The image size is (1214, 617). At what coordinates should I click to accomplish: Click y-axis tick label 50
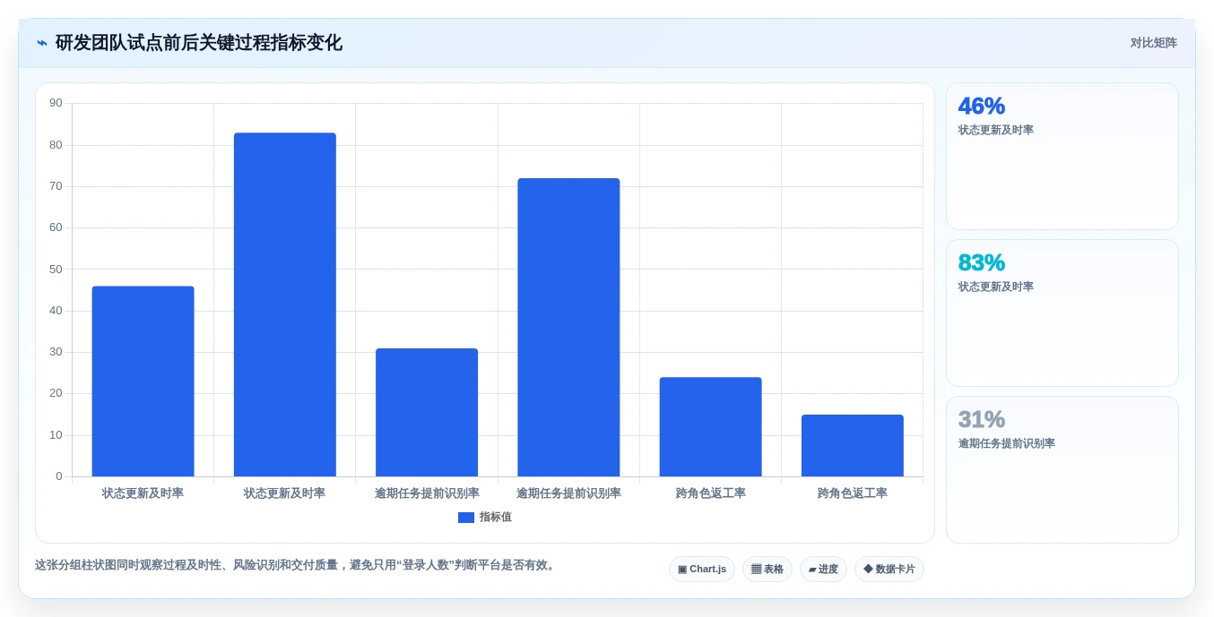point(56,269)
